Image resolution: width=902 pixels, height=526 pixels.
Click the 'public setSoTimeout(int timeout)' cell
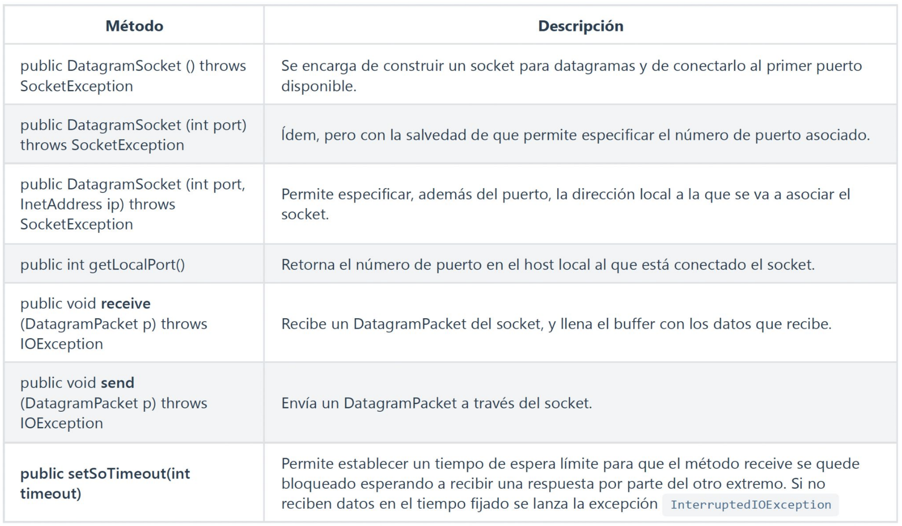[134, 483]
